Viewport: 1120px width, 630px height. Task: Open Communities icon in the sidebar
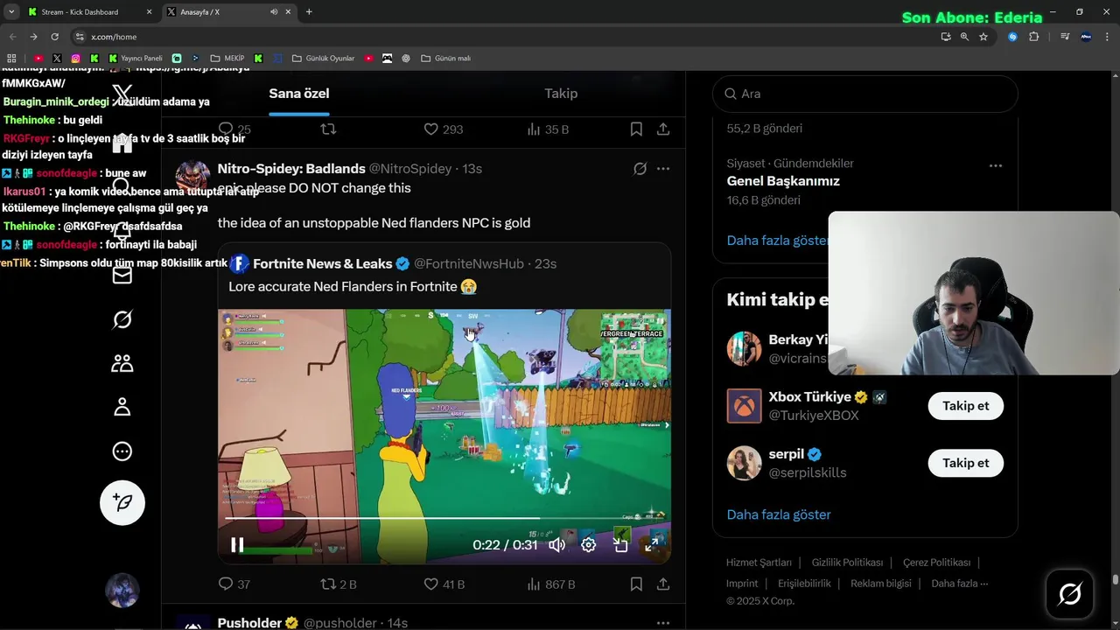[122, 363]
